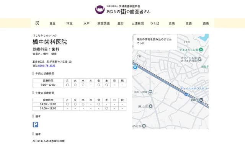
Task: Click the Saturday circle in 14:00〜18:00 row
Action: click(x=106, y=108)
